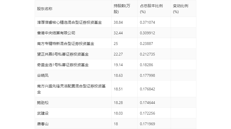Click ratio value 0.309912
The height and width of the screenshot is (129, 231).
point(148,33)
